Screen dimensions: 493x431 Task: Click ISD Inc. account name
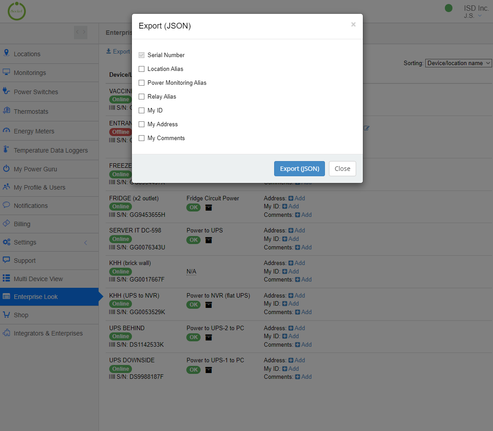click(476, 8)
